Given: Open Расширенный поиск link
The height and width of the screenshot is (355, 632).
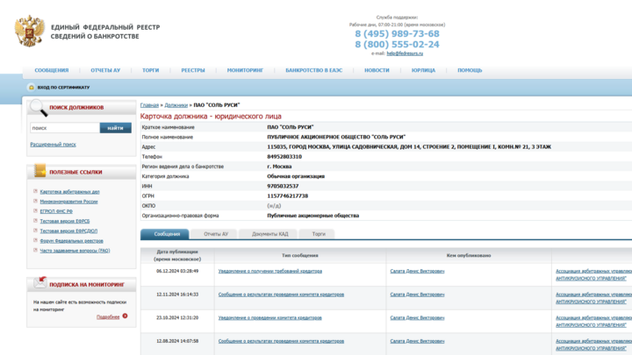Looking at the screenshot, I should tap(53, 145).
